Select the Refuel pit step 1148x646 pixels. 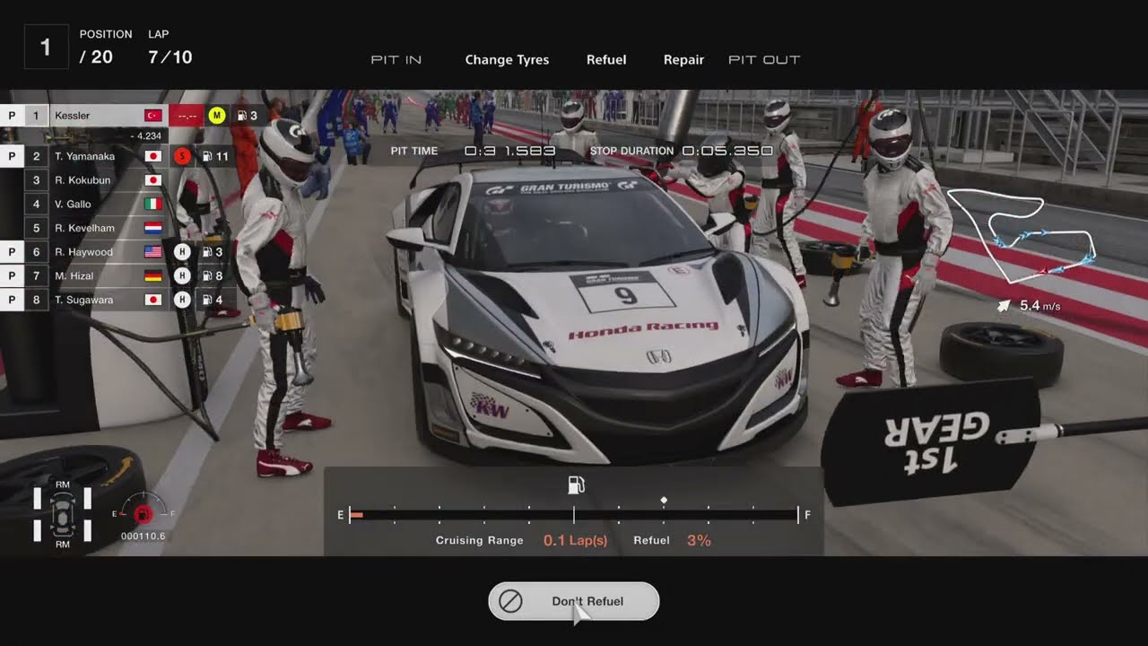(606, 60)
